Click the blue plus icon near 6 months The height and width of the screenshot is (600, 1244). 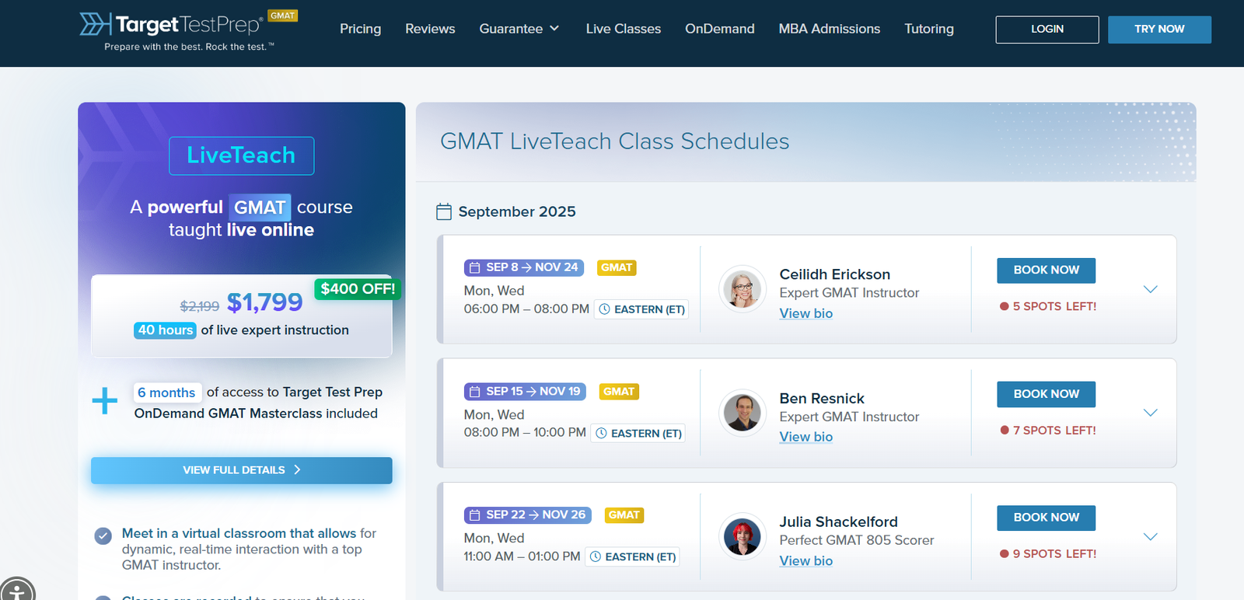coord(105,401)
